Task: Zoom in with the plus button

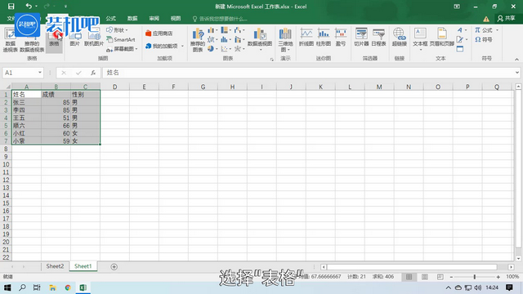Action: pos(498,277)
